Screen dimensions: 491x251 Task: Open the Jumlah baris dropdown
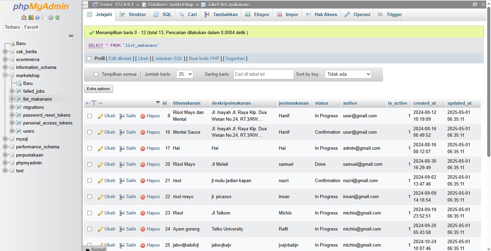(x=184, y=74)
